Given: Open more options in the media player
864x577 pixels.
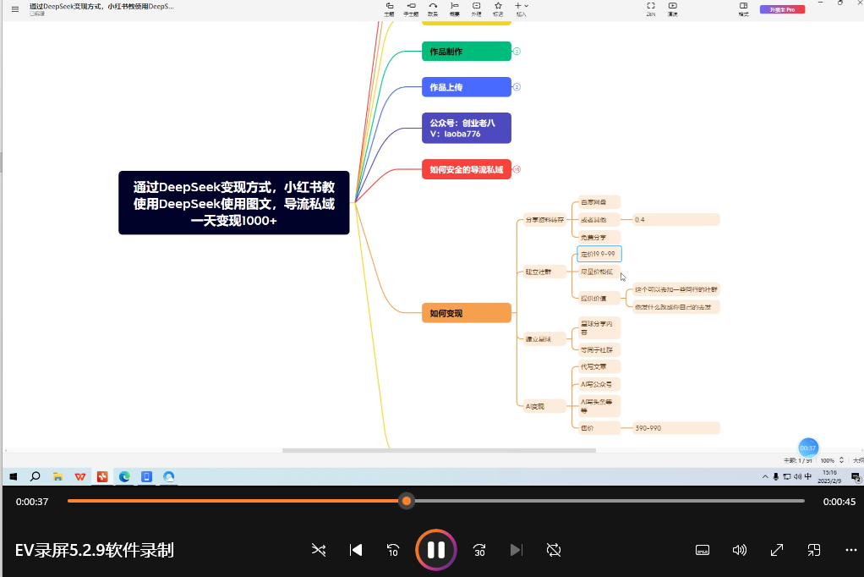Looking at the screenshot, I should click(851, 550).
